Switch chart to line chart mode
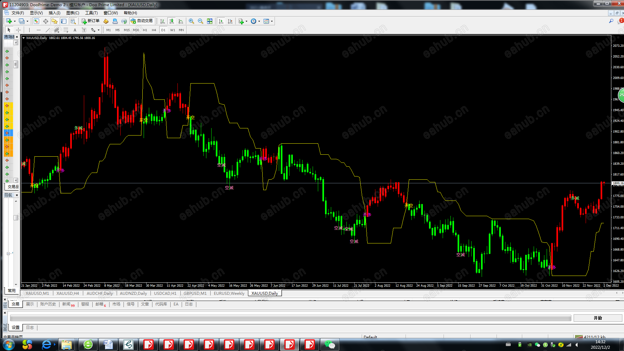This screenshot has width=624, height=351. [181, 21]
